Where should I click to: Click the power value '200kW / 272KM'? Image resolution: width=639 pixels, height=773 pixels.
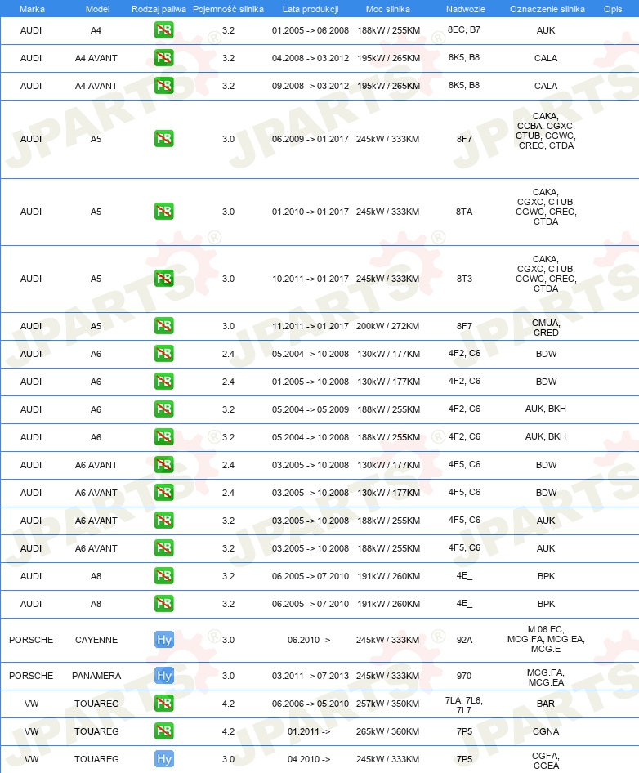point(387,326)
